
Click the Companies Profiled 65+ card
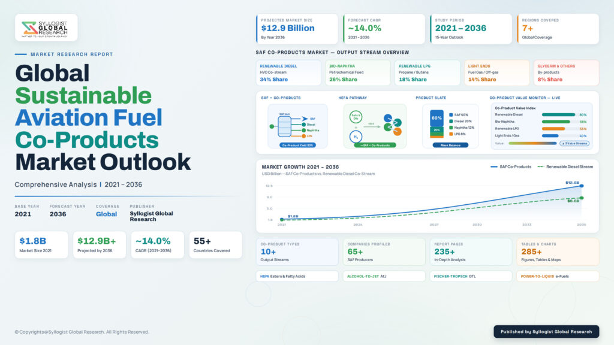[x=384, y=252]
